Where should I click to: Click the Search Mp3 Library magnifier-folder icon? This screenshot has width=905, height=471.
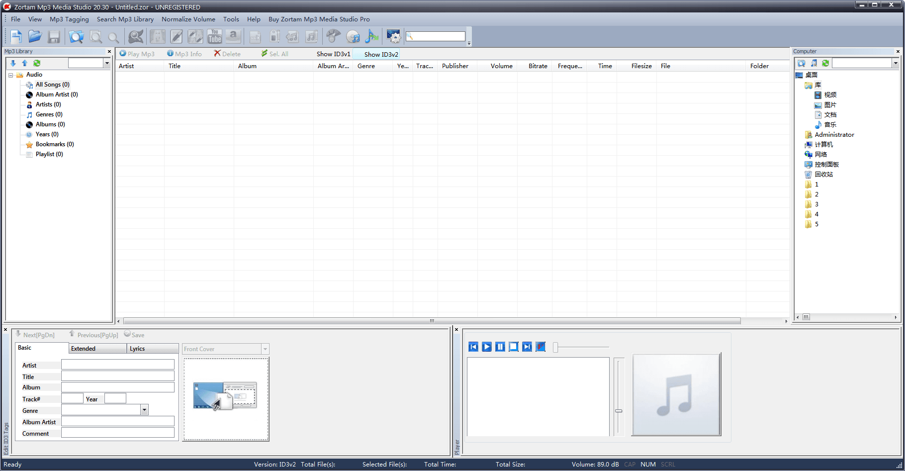[x=76, y=36]
